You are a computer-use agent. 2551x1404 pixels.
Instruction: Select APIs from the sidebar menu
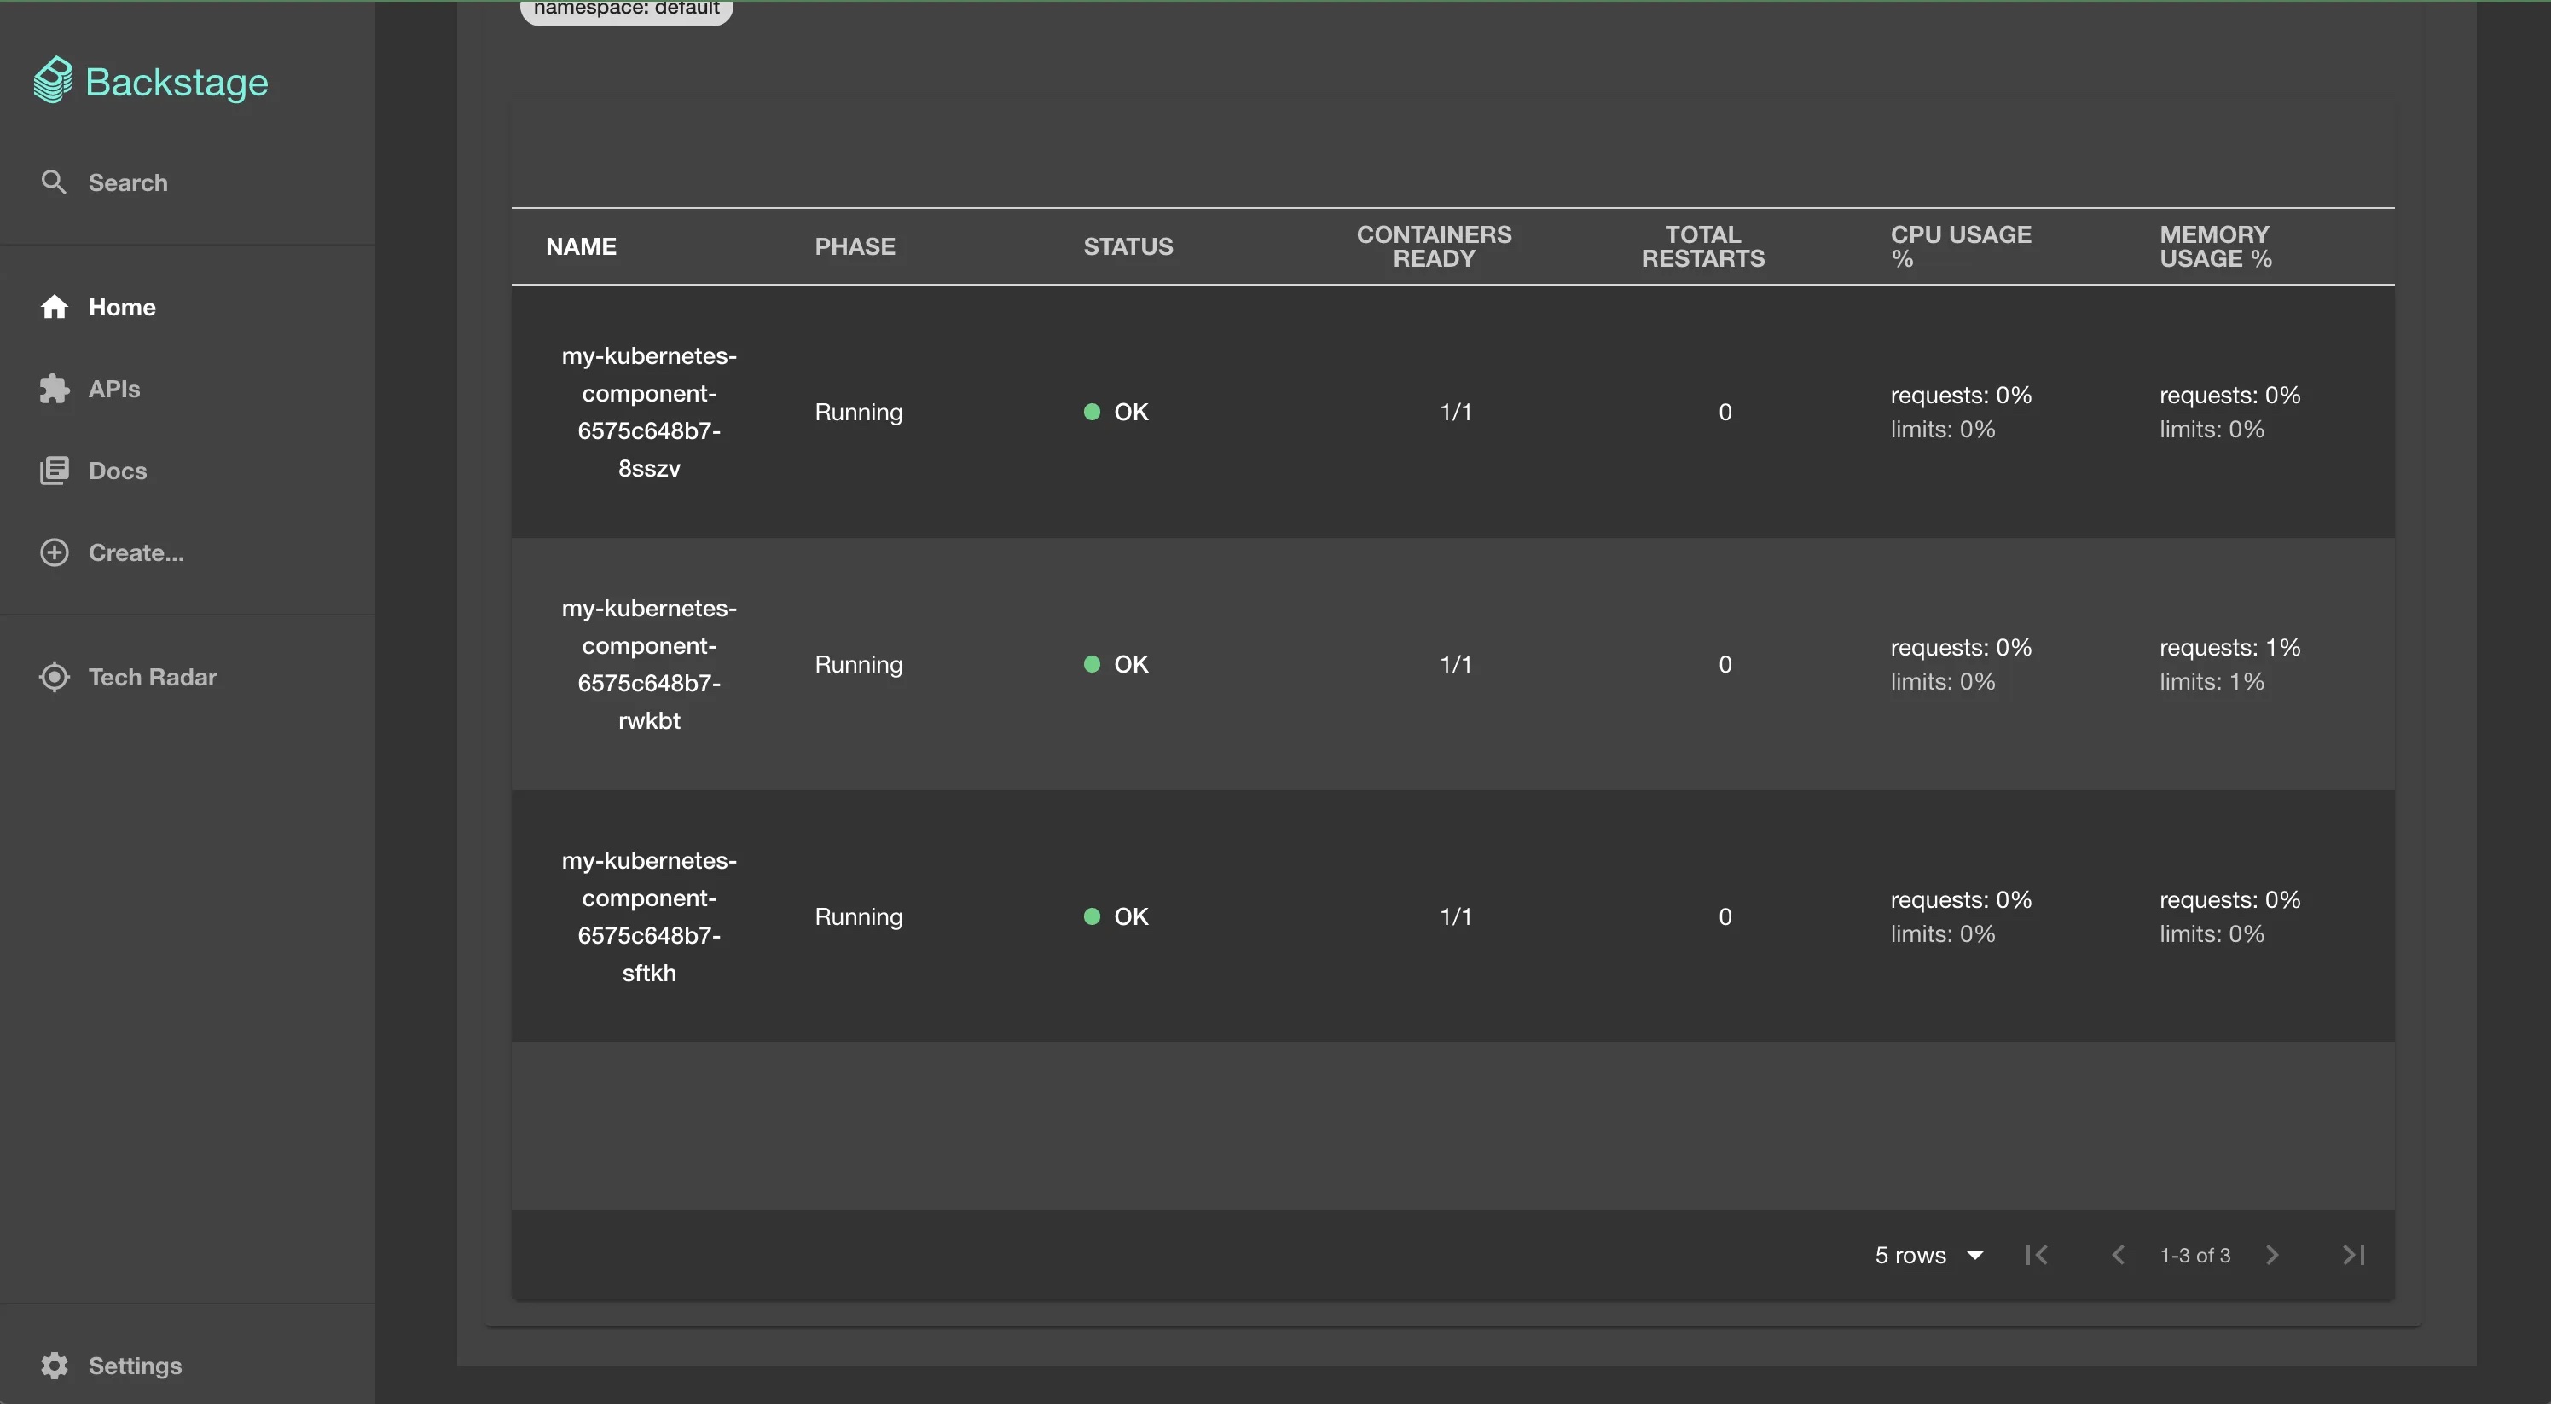114,388
